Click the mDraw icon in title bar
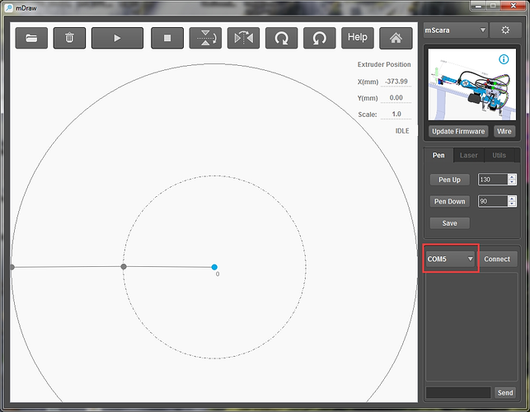This screenshot has width=530, height=412. click(9, 7)
